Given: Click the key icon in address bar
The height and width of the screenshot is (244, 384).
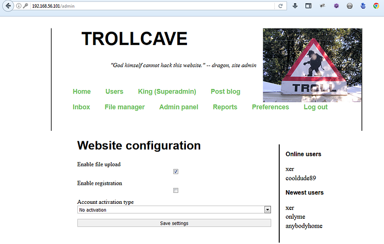Looking at the screenshot, I should click(25, 6).
